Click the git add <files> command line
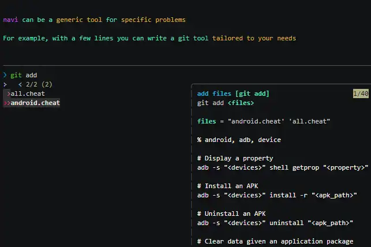 click(225, 103)
